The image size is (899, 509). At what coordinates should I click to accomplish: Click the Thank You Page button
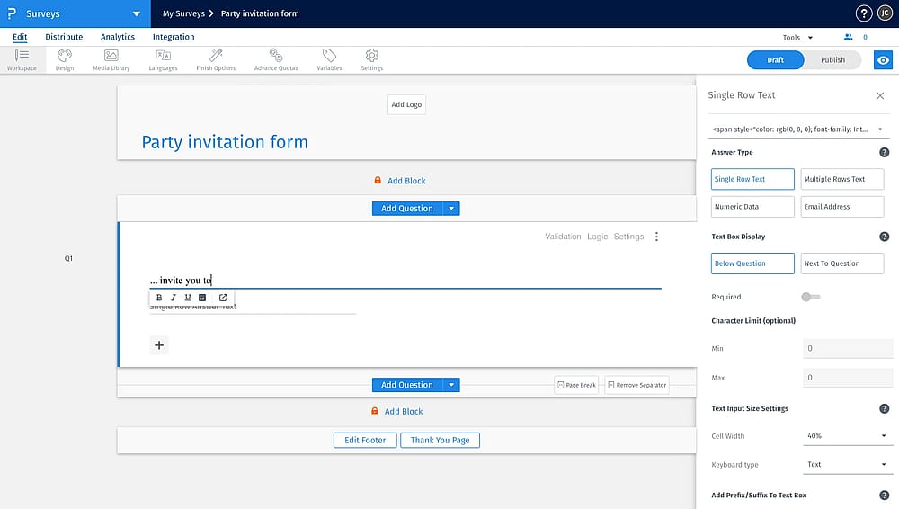pos(440,440)
